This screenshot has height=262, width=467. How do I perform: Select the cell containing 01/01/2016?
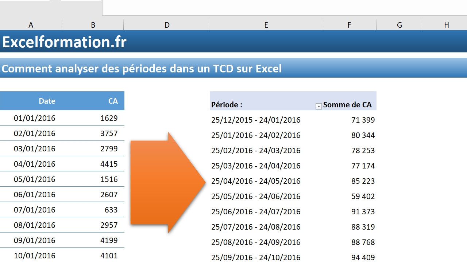(x=35, y=118)
